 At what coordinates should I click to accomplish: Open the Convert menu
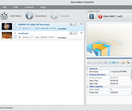[x=29, y=7]
